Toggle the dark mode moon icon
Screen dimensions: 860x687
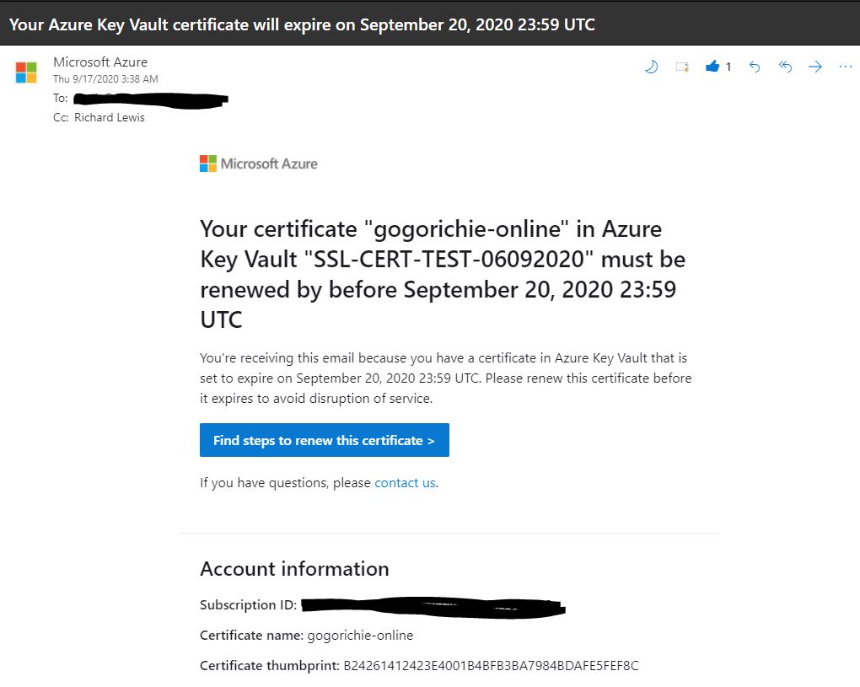tap(651, 67)
